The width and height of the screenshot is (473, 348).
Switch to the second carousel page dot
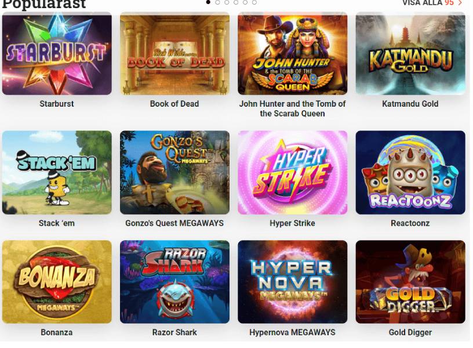pyautogui.click(x=217, y=2)
